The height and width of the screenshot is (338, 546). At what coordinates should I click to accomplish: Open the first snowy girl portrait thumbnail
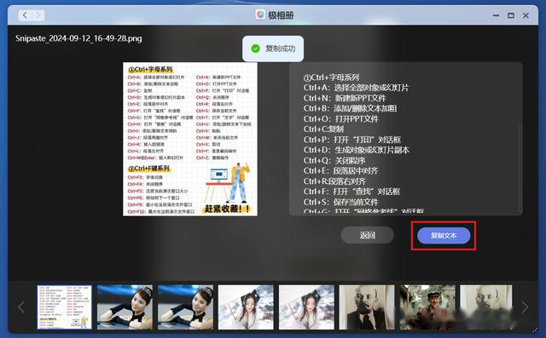coord(246,307)
